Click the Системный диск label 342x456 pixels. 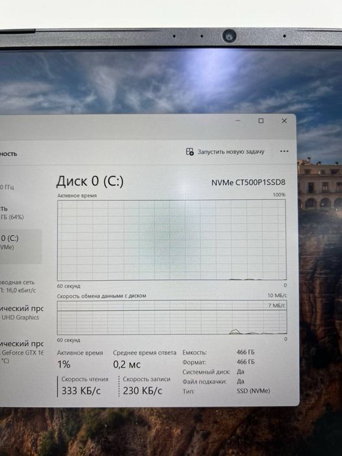pos(207,372)
